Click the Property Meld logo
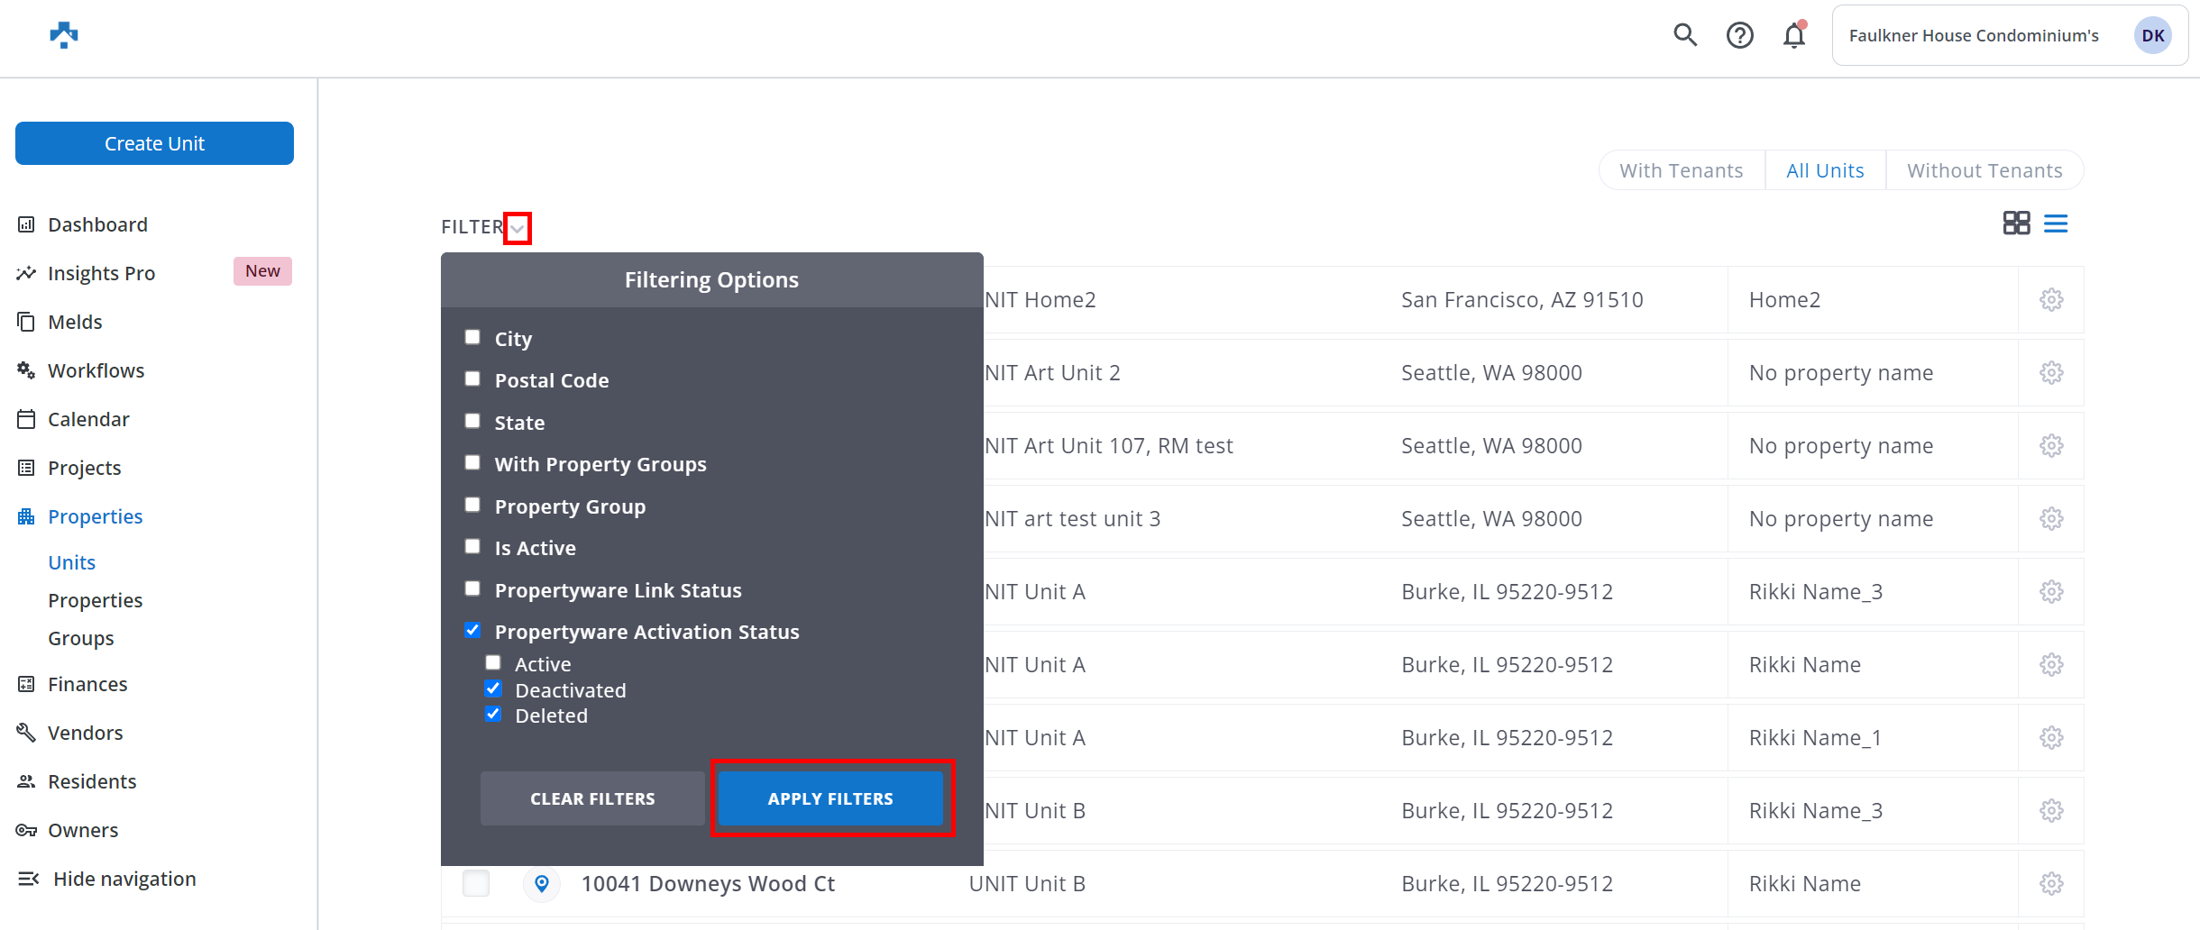Image resolution: width=2200 pixels, height=930 pixels. click(64, 35)
